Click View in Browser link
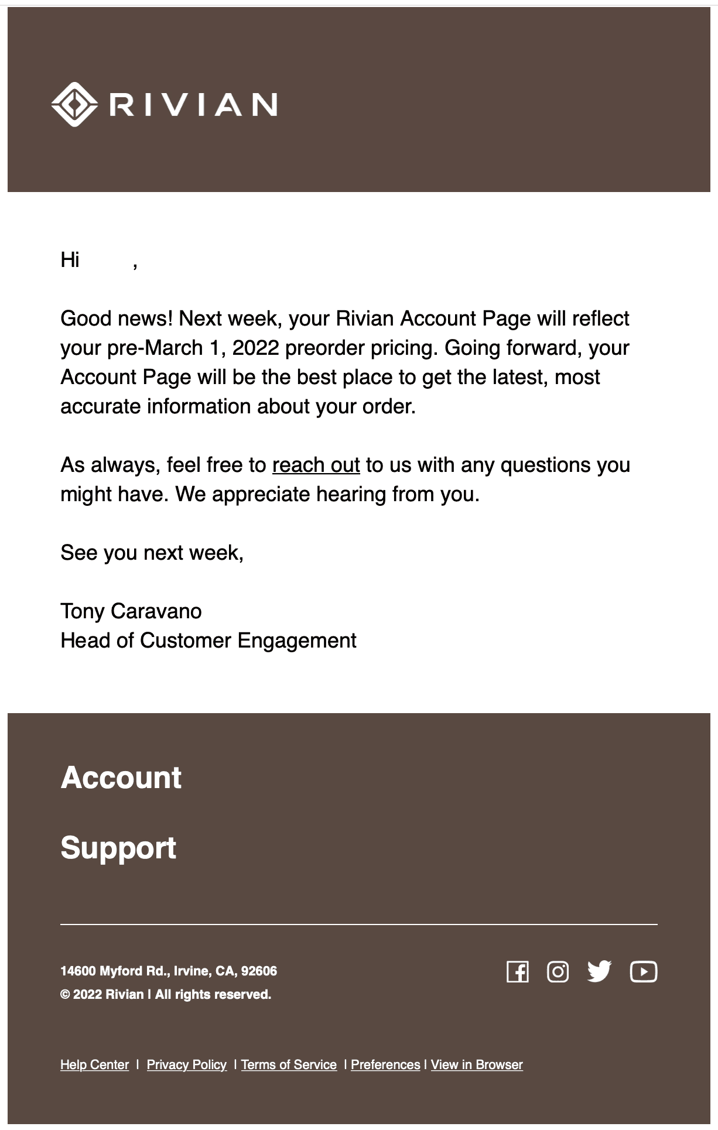The height and width of the screenshot is (1130, 718). point(477,1064)
